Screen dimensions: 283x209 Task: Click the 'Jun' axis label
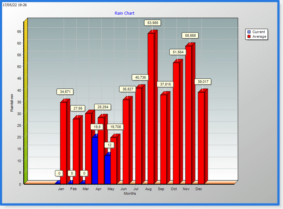pos(124,189)
